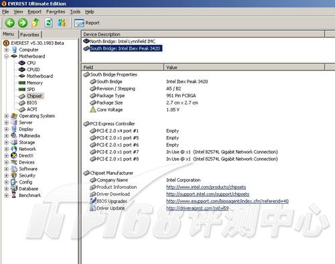This screenshot has width=335, height=264.
Task: Click the Database icon in tree
Action: point(14,189)
